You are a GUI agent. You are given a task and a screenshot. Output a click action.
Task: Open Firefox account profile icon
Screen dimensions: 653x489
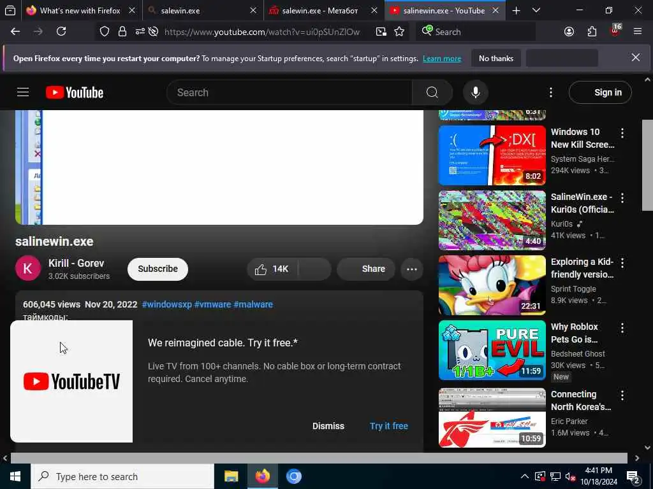pyautogui.click(x=569, y=32)
